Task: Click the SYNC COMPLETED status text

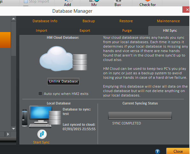Action: point(126,123)
